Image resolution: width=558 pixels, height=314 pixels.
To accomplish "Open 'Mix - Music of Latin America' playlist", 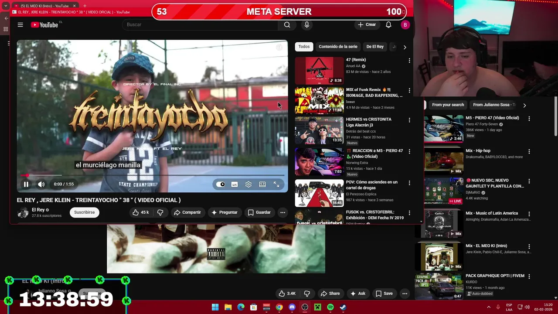I will click(x=492, y=213).
